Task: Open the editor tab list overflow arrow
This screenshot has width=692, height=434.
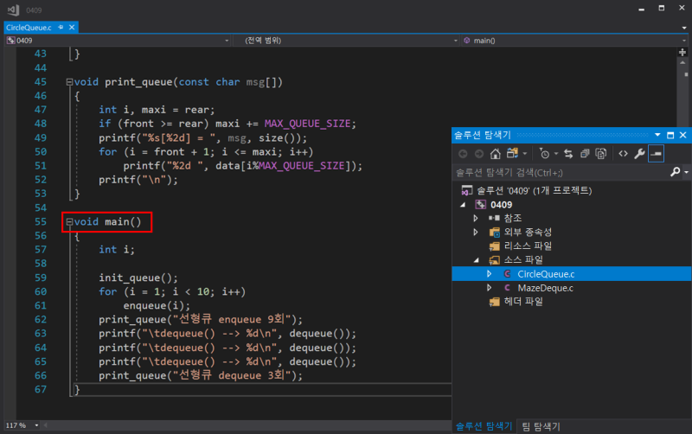Action: pos(684,28)
